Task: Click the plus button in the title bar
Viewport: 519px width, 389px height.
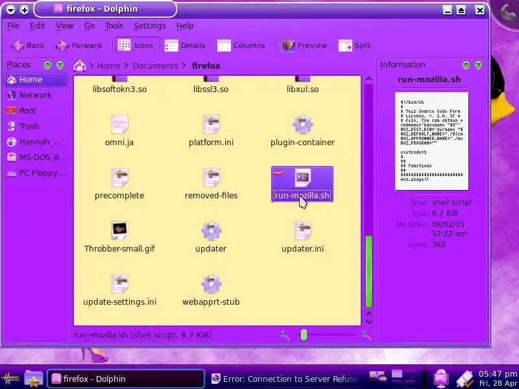Action: click(24, 10)
